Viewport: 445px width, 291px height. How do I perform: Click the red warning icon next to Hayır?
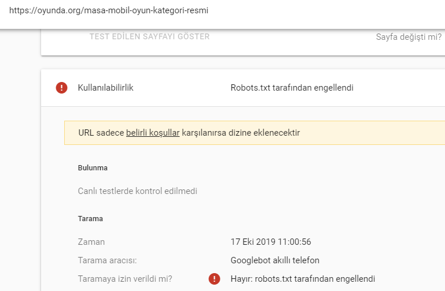(x=214, y=279)
